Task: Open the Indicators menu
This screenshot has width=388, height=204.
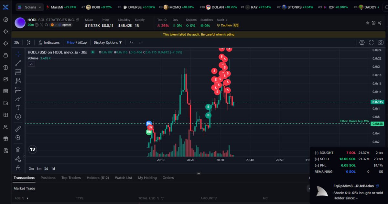Action: coord(49,42)
